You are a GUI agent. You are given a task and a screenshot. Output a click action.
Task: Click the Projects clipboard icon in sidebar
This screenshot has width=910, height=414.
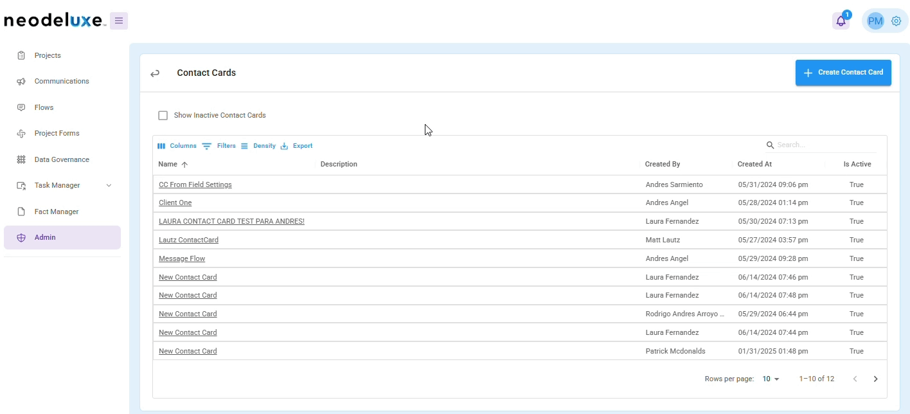tap(21, 56)
